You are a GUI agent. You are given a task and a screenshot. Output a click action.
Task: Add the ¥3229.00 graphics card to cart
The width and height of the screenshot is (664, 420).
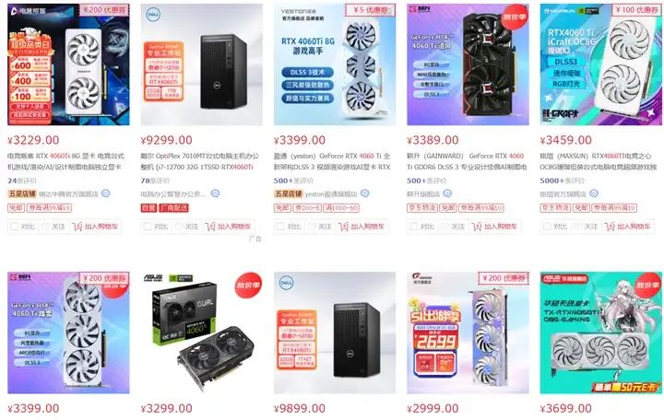point(95,227)
